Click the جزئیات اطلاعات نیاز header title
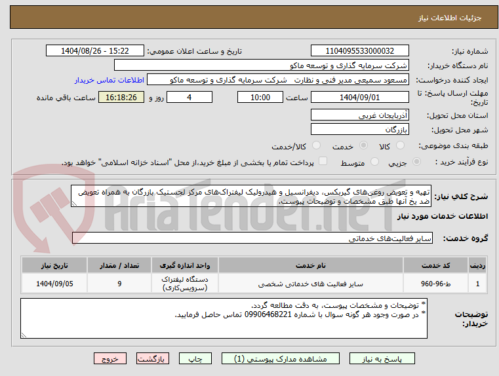The height and width of the screenshot is (376, 499). pos(449,18)
